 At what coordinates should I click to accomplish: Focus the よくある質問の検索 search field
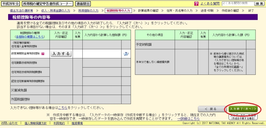[x=238, y=3]
